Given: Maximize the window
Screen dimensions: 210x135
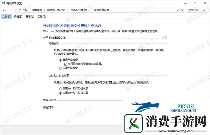Looking at the screenshot, I should pyautogui.click(x=195, y=3).
